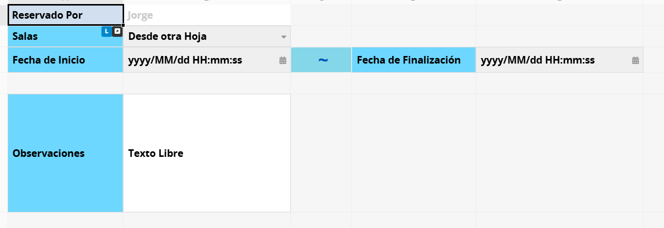Open calendar picker for Fecha de Inicio

283,61
